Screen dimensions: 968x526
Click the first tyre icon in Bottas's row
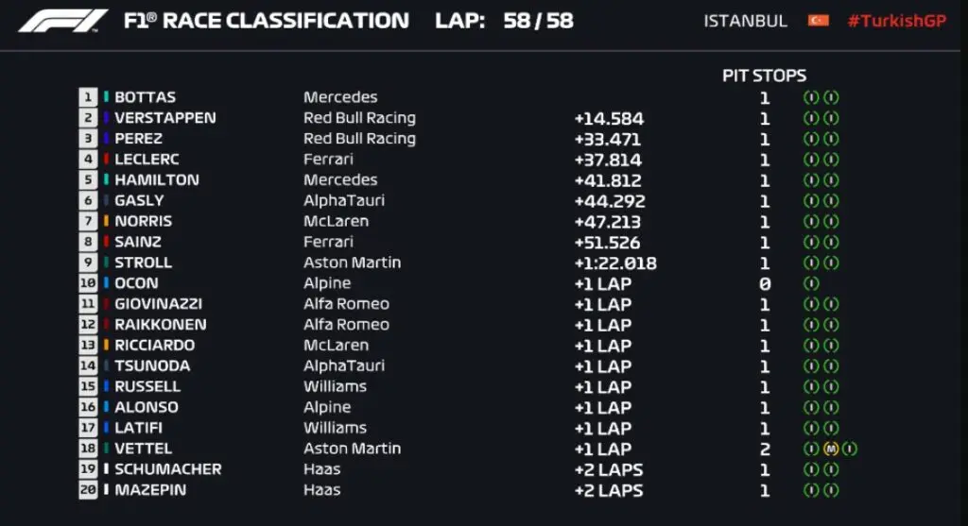click(811, 97)
